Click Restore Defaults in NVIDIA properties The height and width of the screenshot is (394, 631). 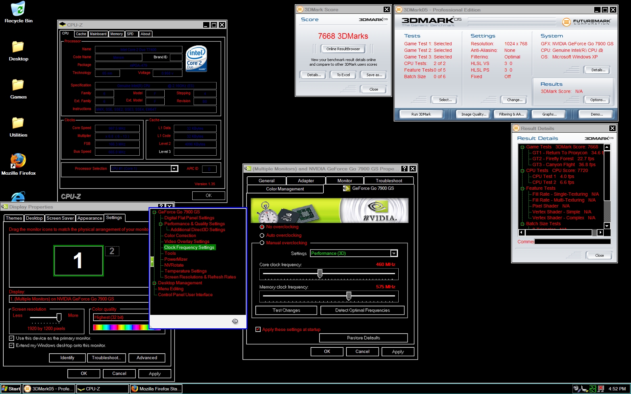click(363, 338)
